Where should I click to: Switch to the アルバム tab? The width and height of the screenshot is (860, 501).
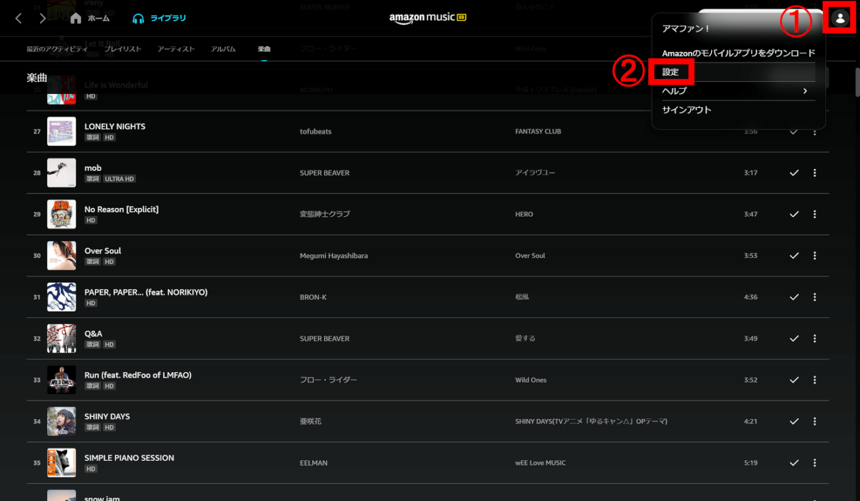pos(224,49)
